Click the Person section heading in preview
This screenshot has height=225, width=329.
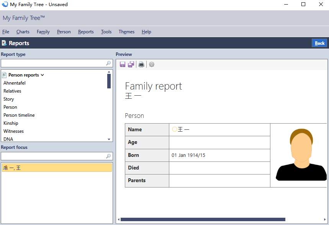click(134, 116)
